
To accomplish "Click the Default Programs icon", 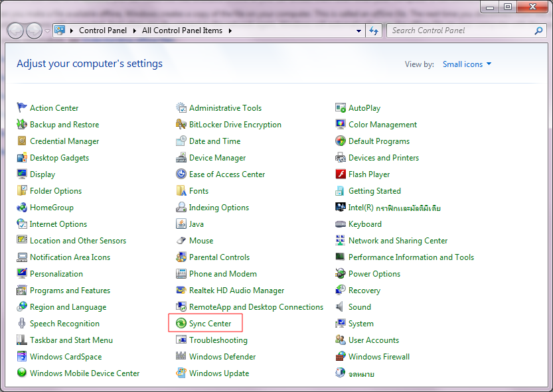I will click(341, 141).
